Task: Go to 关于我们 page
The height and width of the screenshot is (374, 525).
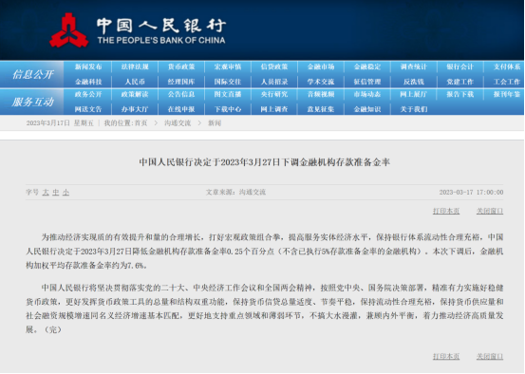Action: click(x=414, y=109)
